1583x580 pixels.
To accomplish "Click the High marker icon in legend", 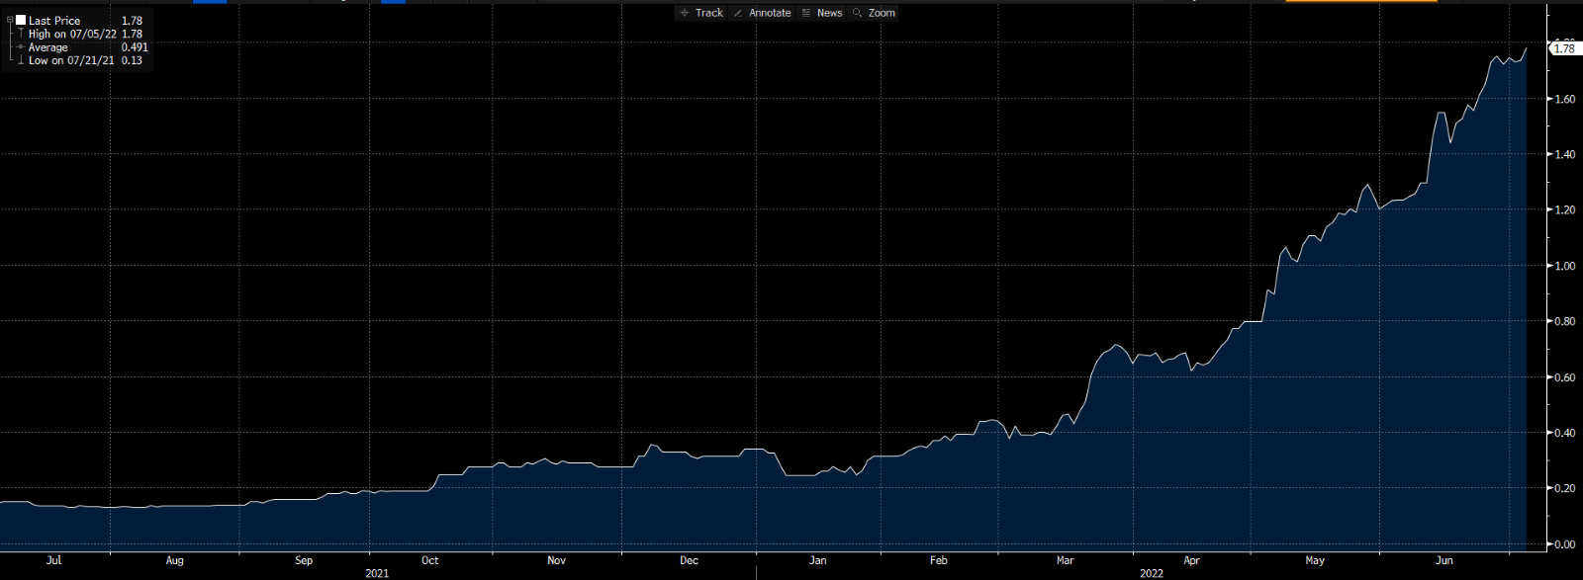I will coord(21,34).
